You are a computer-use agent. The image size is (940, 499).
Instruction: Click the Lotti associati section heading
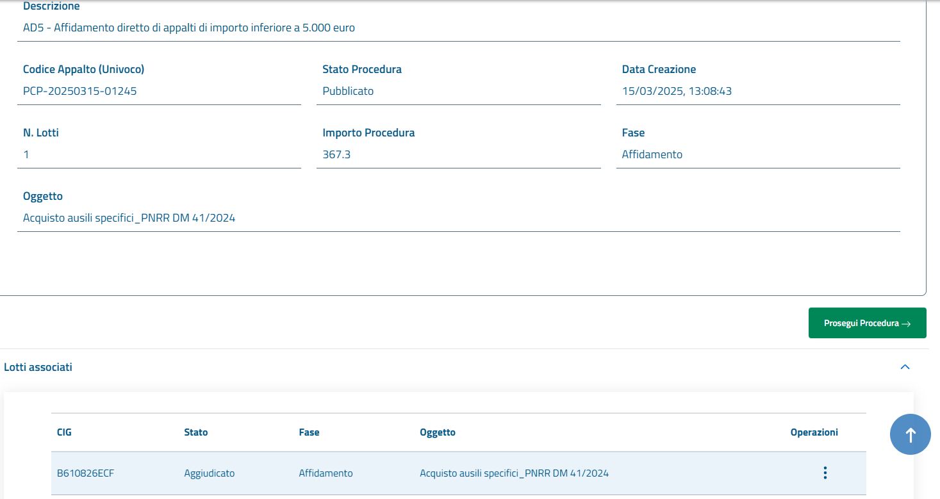[38, 367]
